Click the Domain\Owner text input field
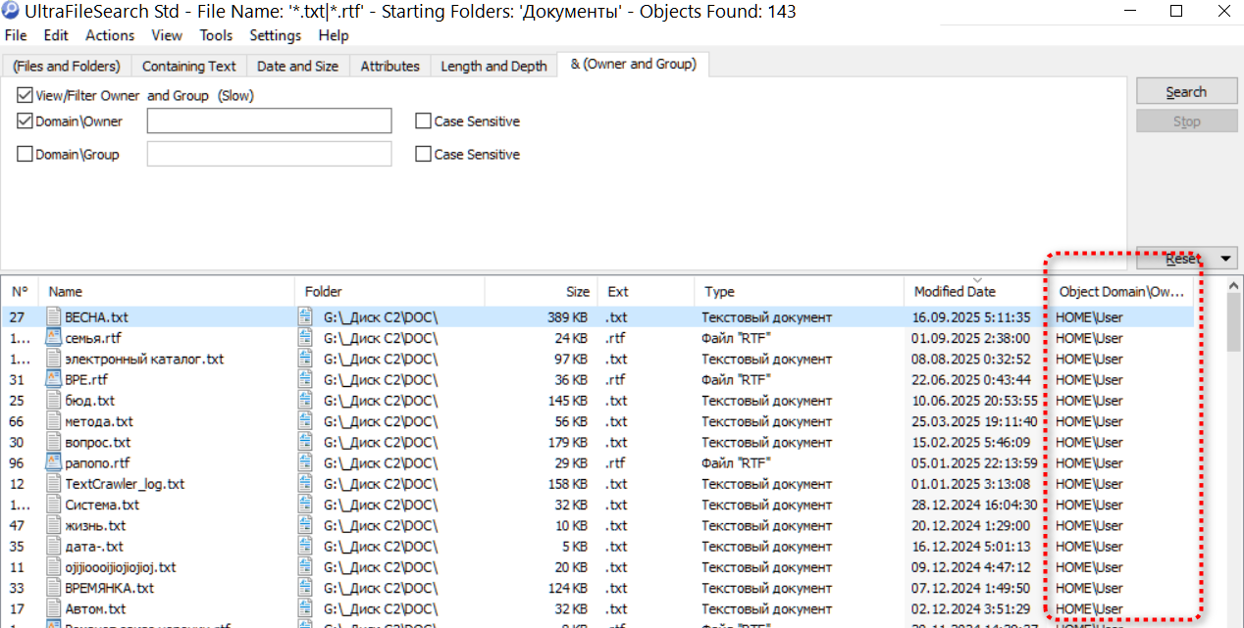Image resolution: width=1244 pixels, height=628 pixels. [269, 121]
